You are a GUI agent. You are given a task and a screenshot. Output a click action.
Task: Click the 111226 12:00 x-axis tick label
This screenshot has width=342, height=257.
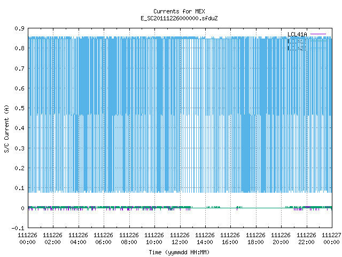click(x=180, y=238)
